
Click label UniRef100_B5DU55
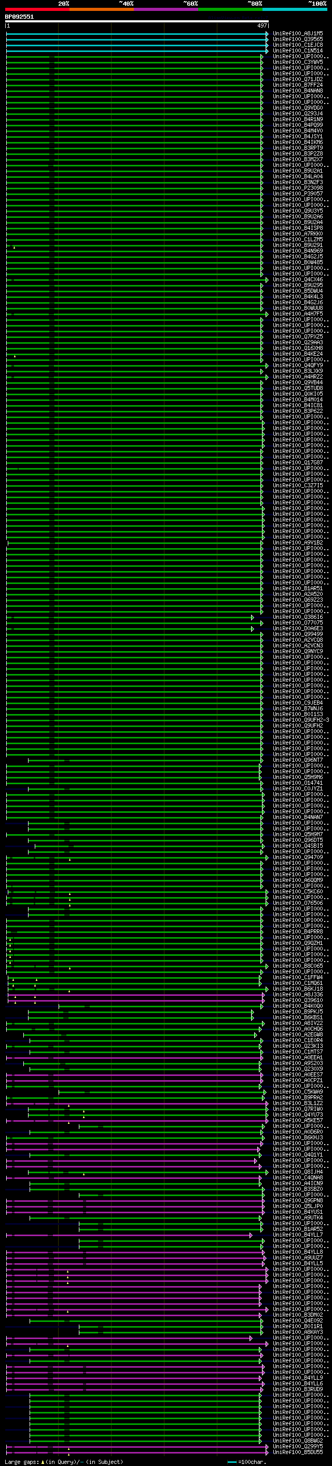tap(298, 1452)
